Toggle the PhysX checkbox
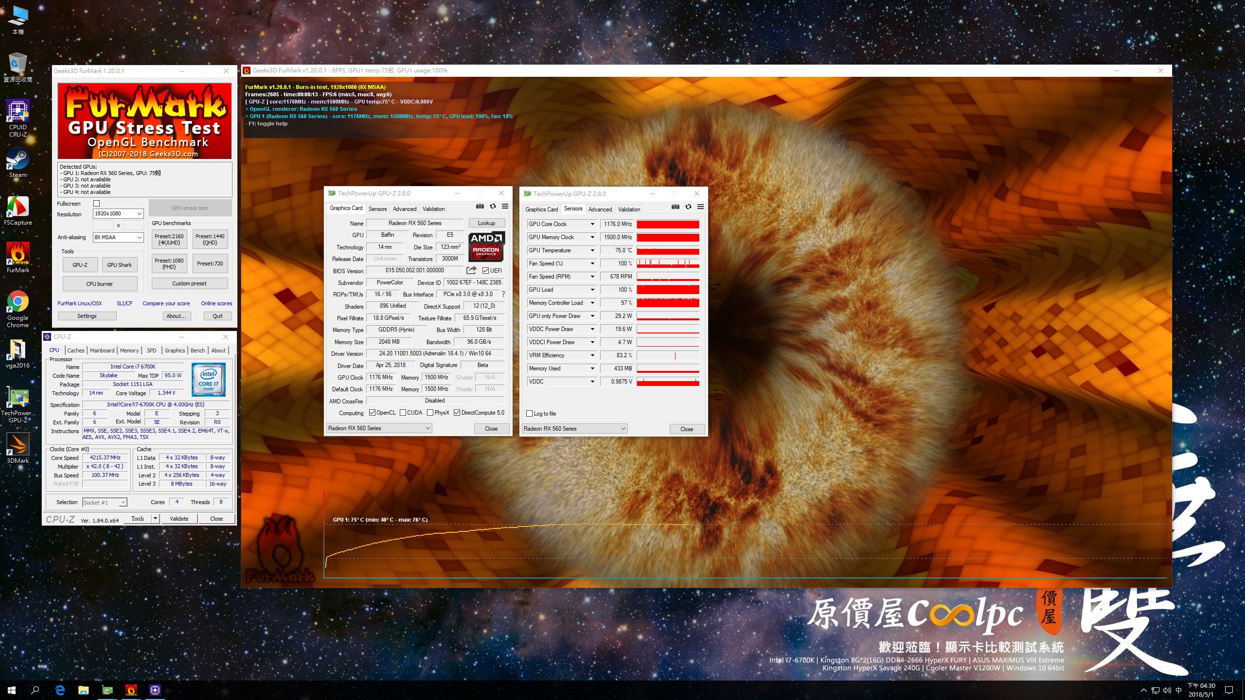Image resolution: width=1245 pixels, height=700 pixels. (430, 413)
